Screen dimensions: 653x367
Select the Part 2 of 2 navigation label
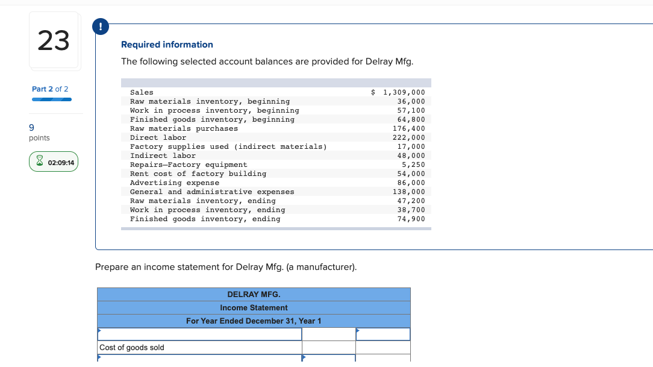pyautogui.click(x=51, y=89)
